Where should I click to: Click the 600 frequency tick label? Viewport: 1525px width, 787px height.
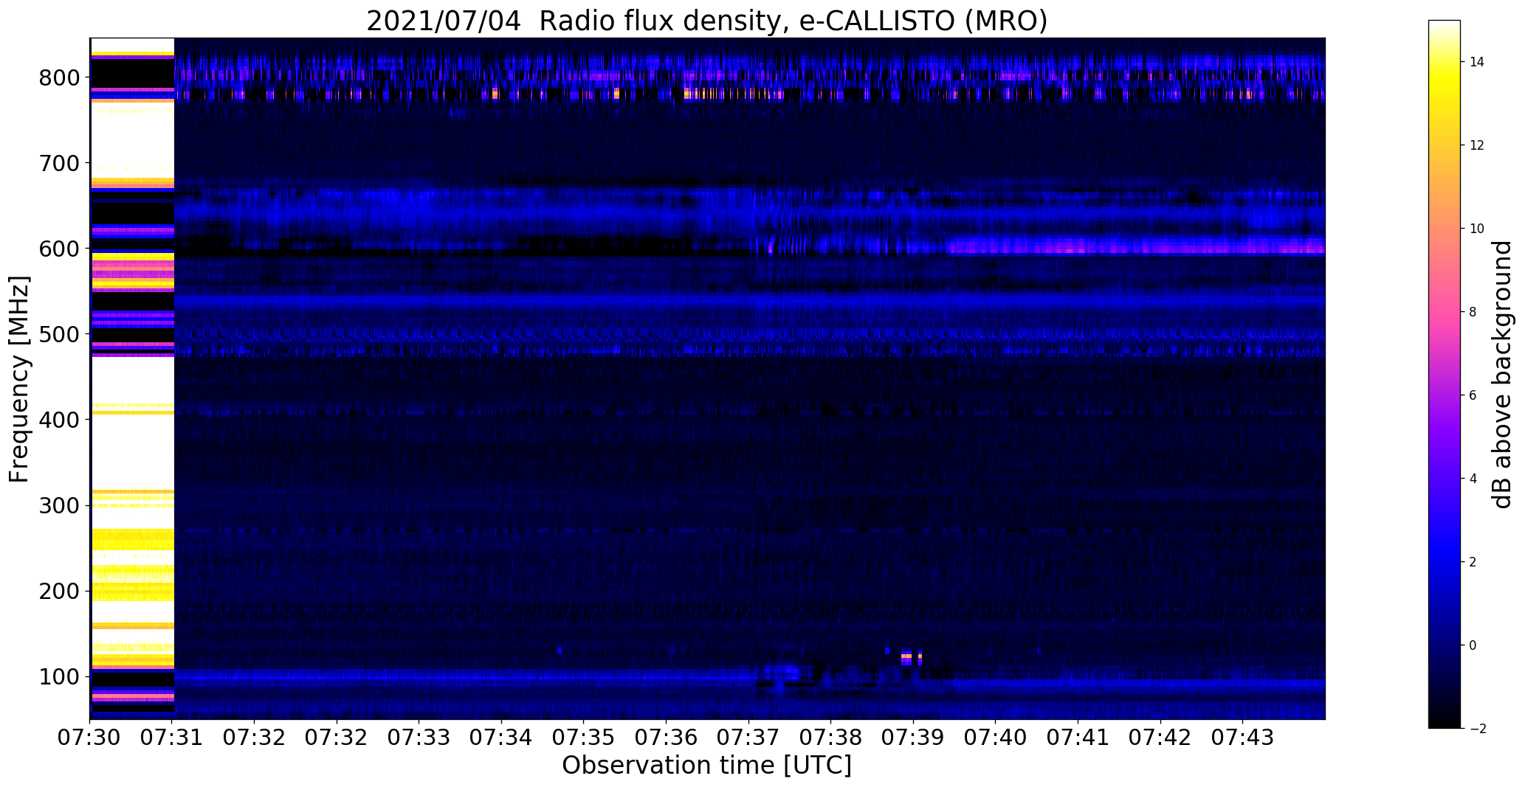tap(58, 249)
